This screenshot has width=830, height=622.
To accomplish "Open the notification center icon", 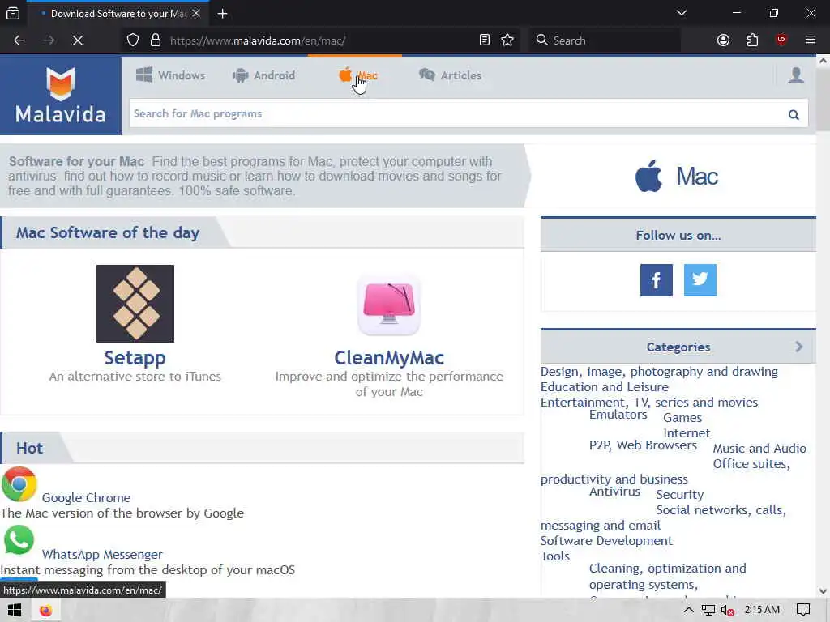I will click(803, 611).
